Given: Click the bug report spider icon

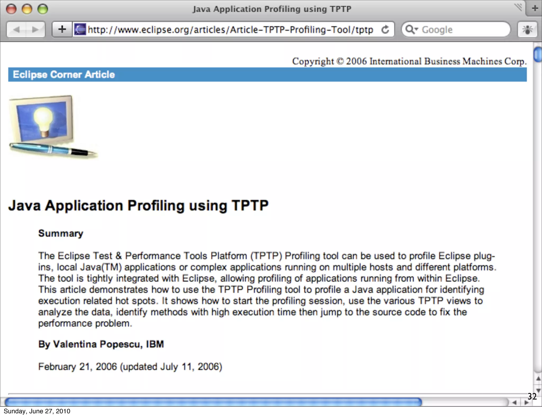Looking at the screenshot, I should (527, 29).
